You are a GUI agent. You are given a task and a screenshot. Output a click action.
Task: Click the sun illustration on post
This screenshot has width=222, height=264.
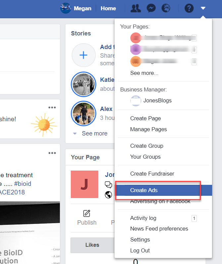(x=44, y=125)
